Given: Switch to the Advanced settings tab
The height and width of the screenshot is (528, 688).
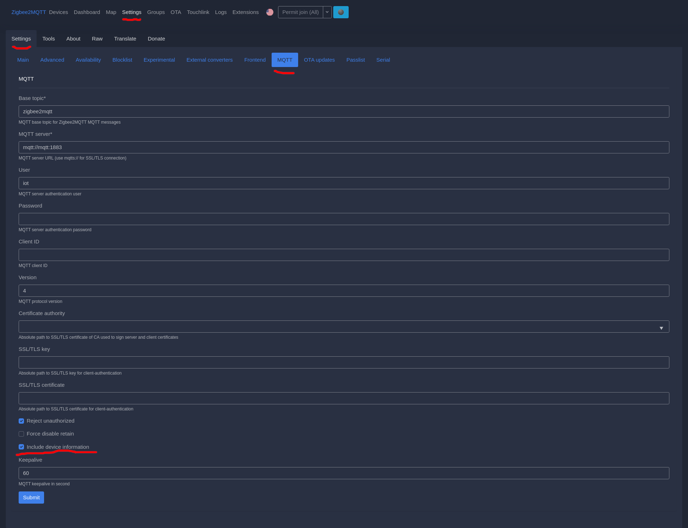Looking at the screenshot, I should click(x=52, y=60).
